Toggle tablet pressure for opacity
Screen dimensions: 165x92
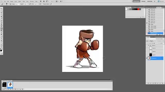[30, 4]
